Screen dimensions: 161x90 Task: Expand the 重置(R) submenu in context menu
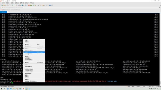click(x=34, y=75)
